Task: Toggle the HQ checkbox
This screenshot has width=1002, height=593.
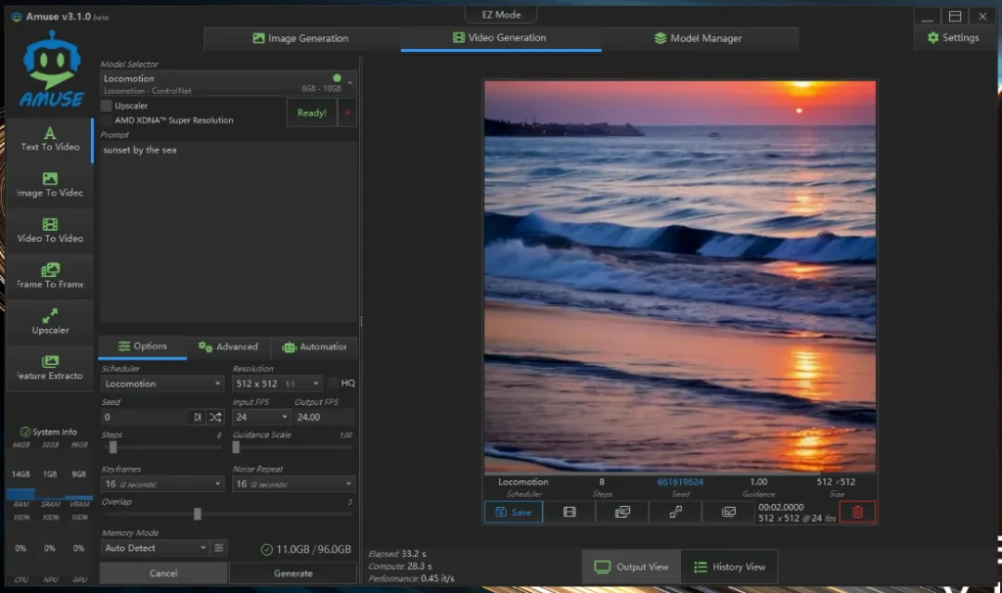Action: [x=332, y=383]
